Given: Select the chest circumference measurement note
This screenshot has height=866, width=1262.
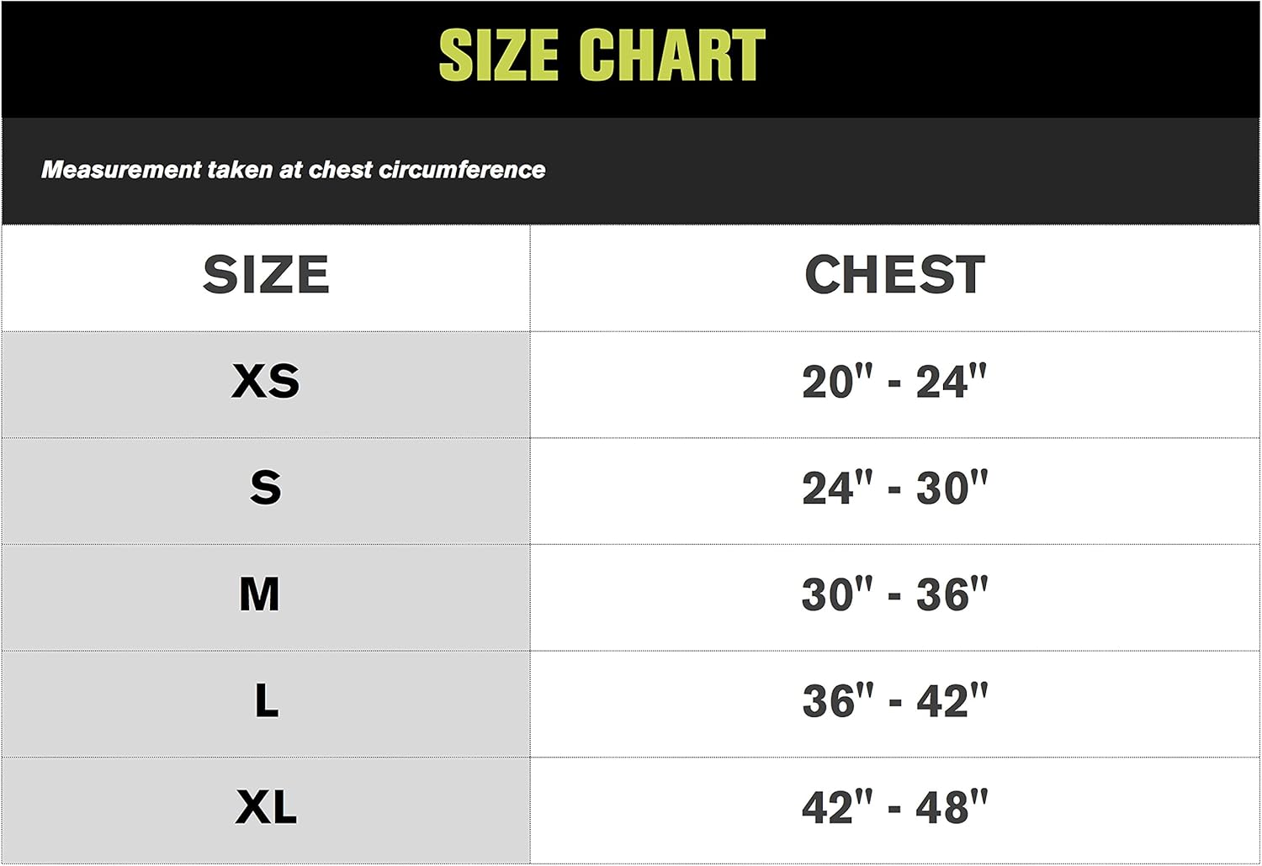Looking at the screenshot, I should click(x=294, y=170).
